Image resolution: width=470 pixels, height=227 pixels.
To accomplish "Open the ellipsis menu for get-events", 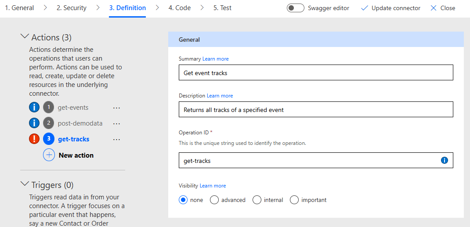I will coord(116,108).
